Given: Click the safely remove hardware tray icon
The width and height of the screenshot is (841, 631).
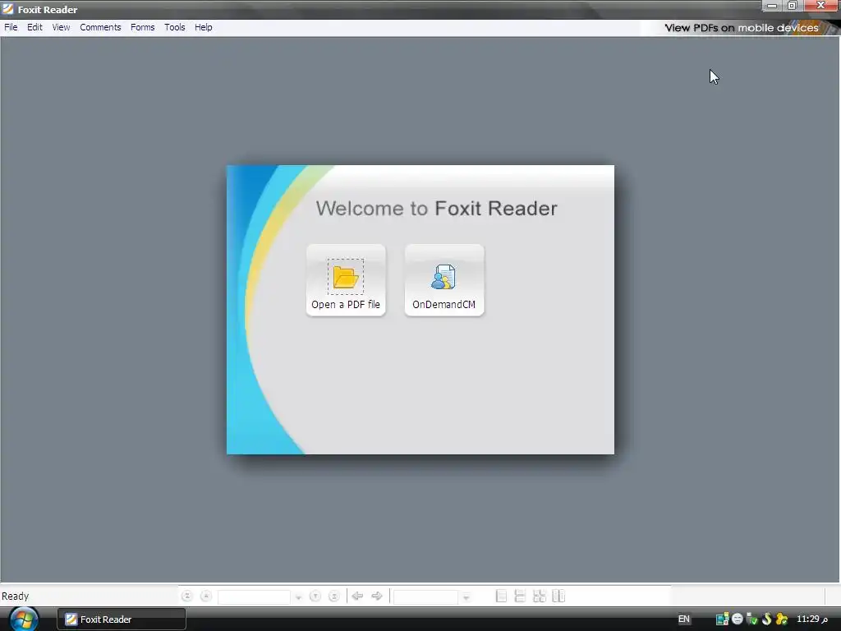Looking at the screenshot, I should tap(752, 619).
